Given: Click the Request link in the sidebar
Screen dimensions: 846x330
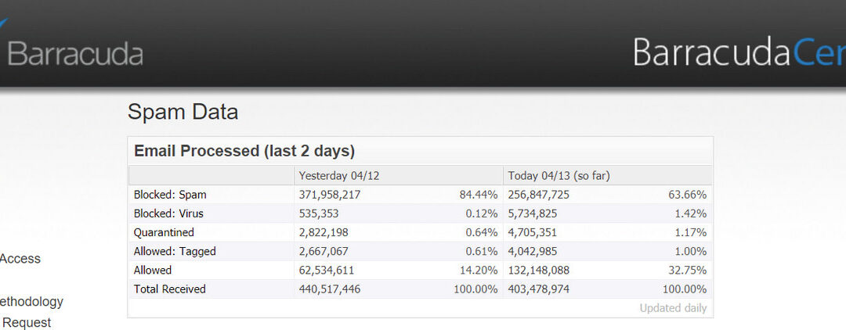Looking at the screenshot, I should click(26, 323).
